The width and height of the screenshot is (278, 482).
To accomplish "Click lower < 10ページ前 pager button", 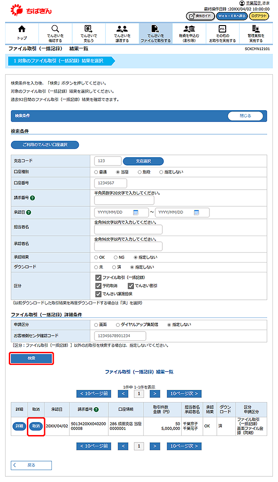I will [x=94, y=446].
